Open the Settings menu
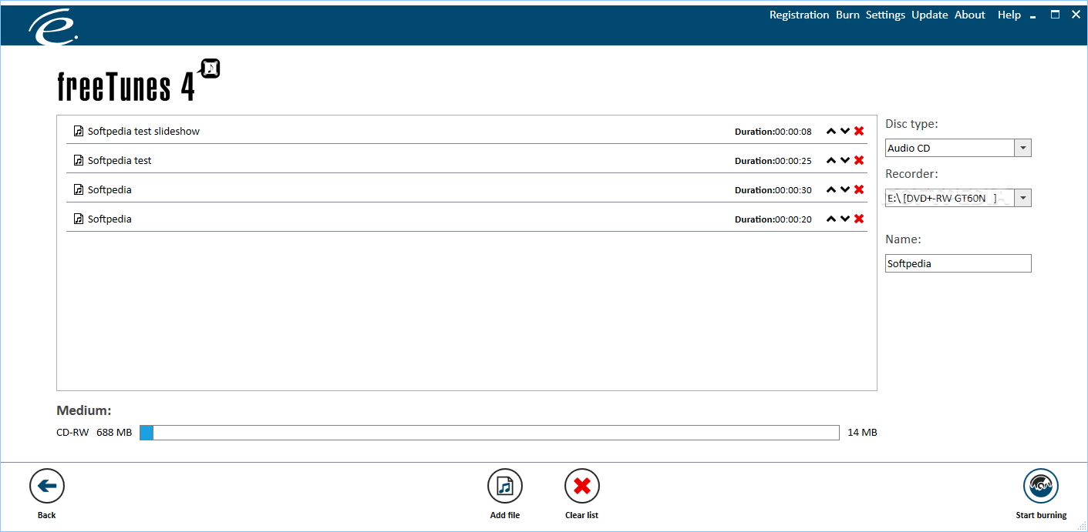This screenshot has height=532, width=1088. coord(885,15)
